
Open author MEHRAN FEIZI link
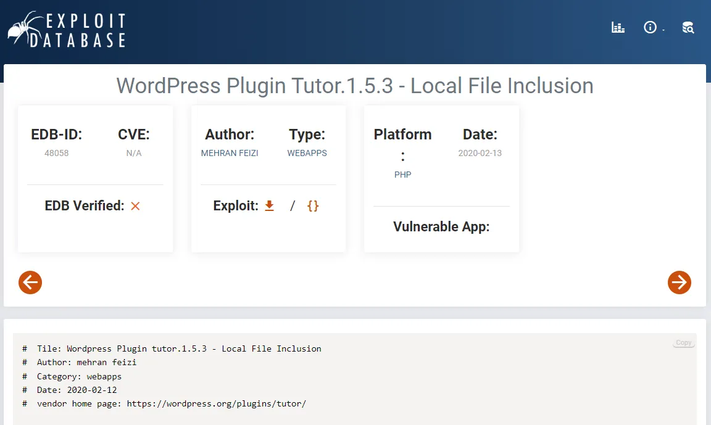click(x=230, y=153)
